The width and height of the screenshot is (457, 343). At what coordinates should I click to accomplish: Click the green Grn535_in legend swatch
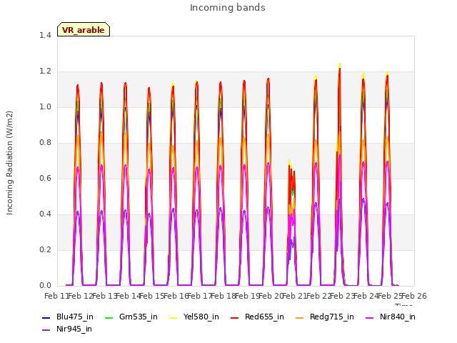click(109, 317)
